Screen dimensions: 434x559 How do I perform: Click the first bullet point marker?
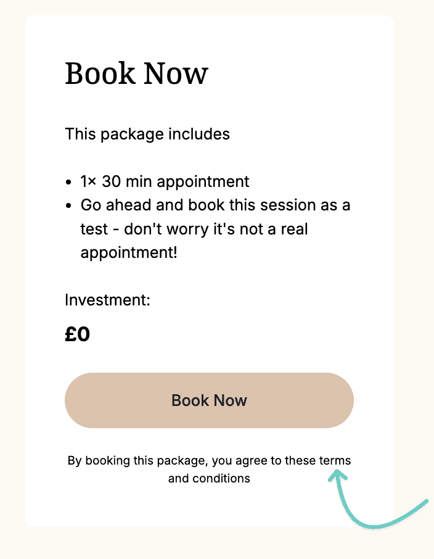(x=68, y=181)
